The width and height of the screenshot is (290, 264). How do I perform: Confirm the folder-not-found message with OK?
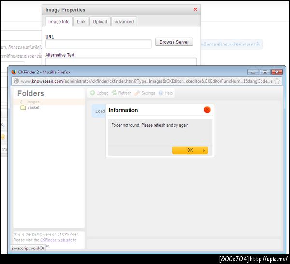(x=190, y=150)
